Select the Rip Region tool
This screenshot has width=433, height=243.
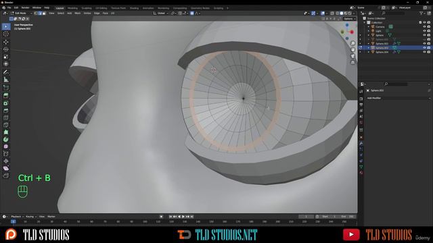(6, 175)
